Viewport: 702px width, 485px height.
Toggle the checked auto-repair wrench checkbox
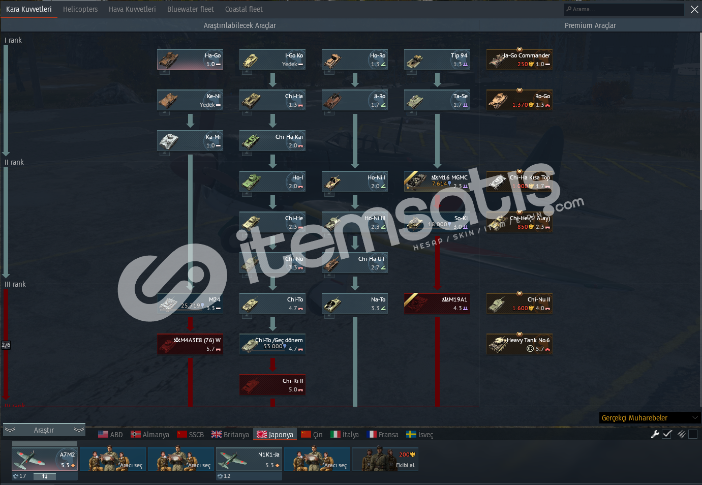[667, 434]
